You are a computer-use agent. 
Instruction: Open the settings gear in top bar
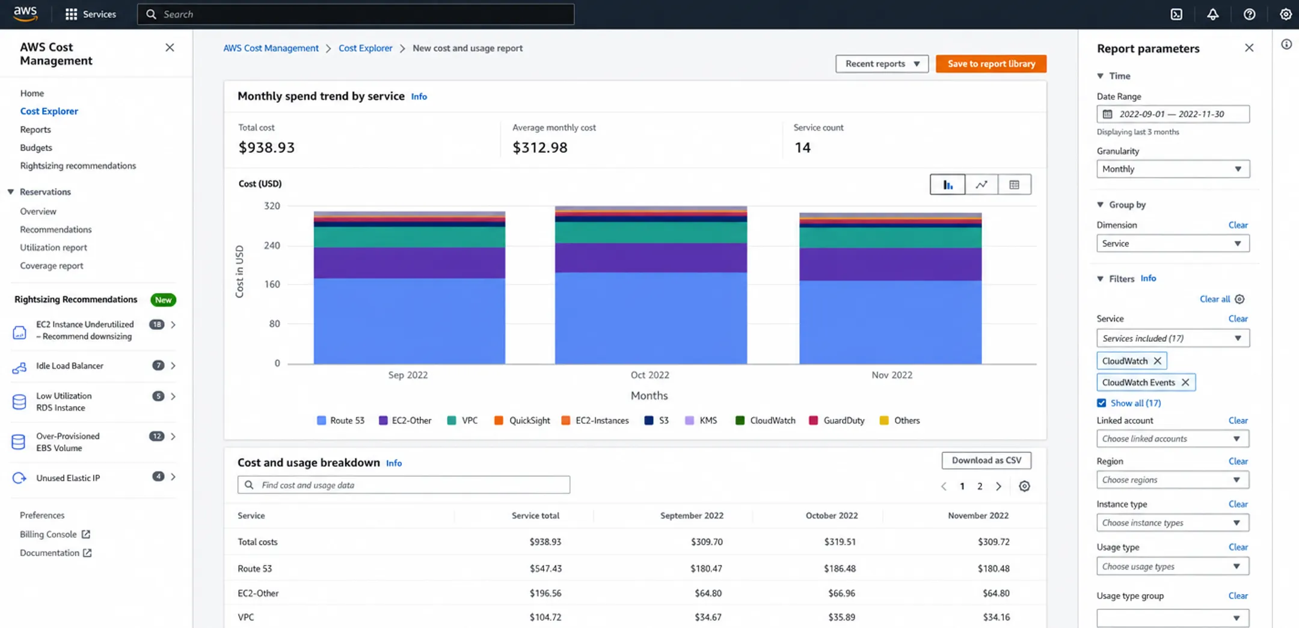coord(1285,14)
